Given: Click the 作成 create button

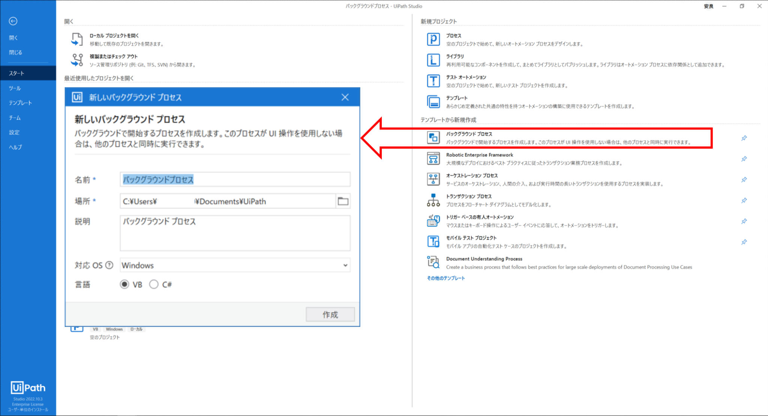Looking at the screenshot, I should tap(330, 315).
